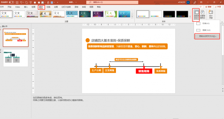Select slide 2 thumbnail in panel
The height and width of the screenshot is (119, 224).
(x=16, y=58)
